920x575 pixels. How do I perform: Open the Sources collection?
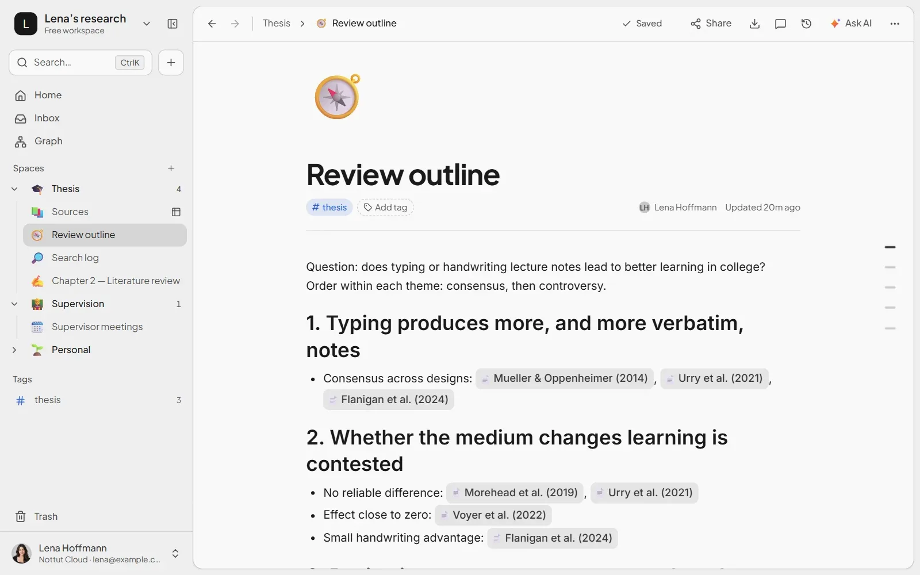70,212
